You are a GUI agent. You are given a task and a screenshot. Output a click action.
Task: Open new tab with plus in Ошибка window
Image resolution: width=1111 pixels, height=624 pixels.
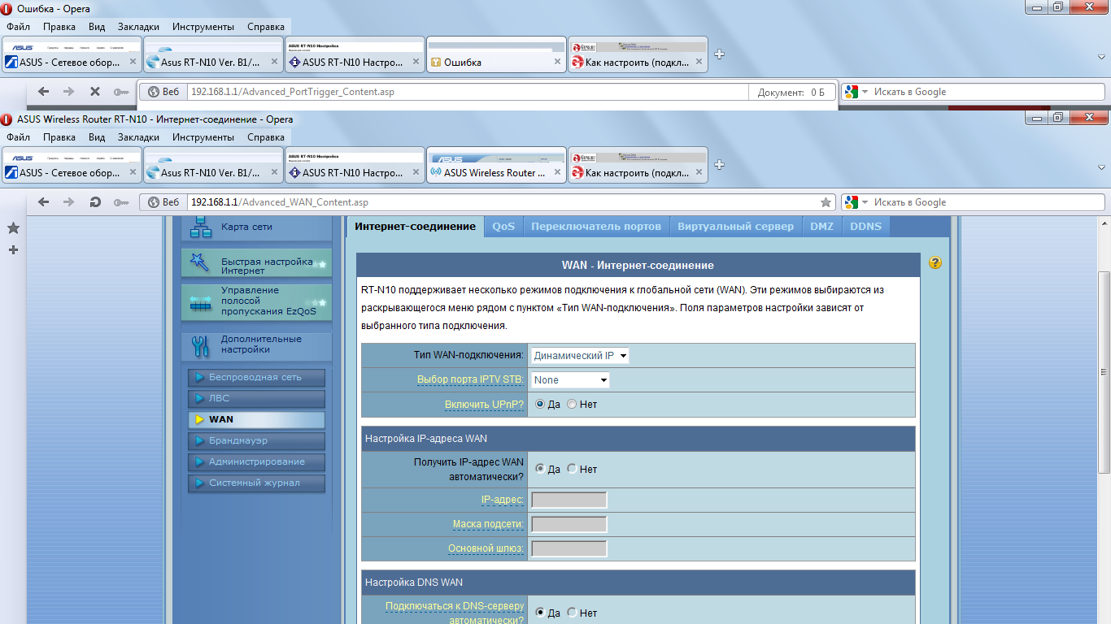click(719, 54)
